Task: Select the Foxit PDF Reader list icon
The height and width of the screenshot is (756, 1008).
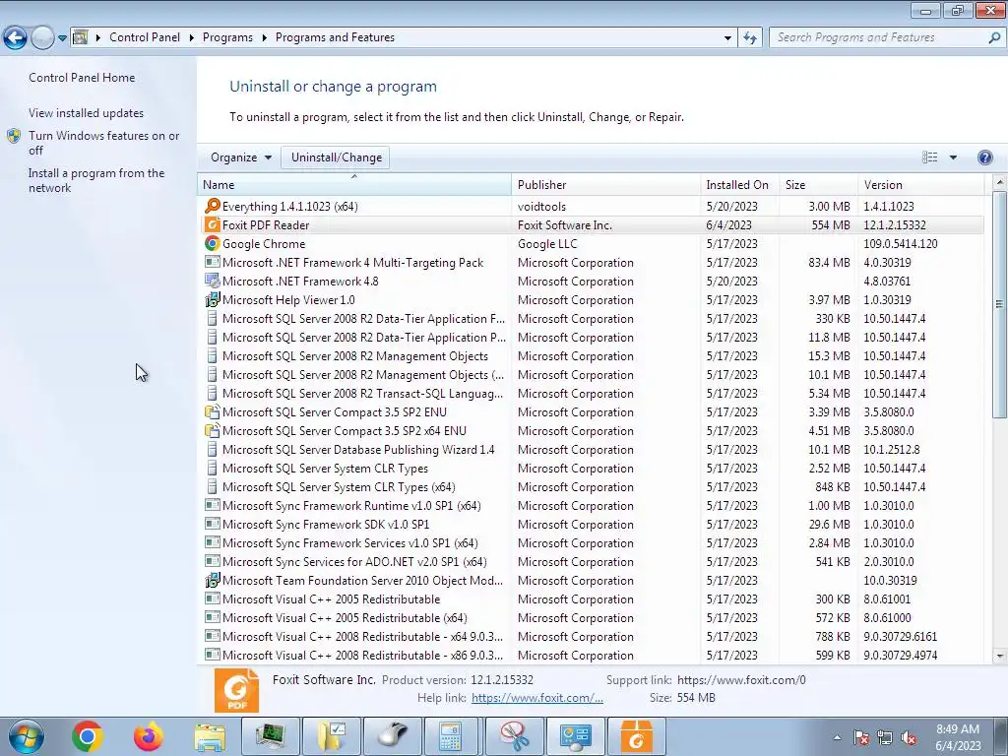Action: click(213, 225)
